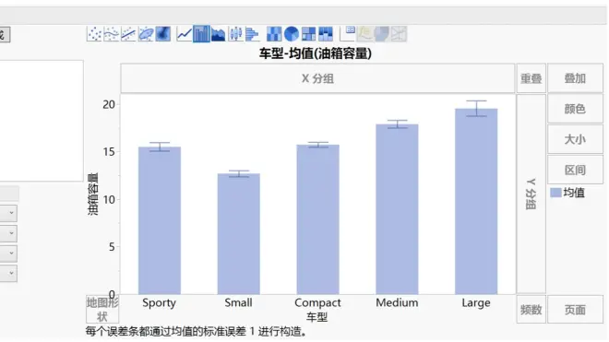Image resolution: width=609 pixels, height=342 pixels.
Task: Select the Bar chart element icon
Action: (x=201, y=34)
